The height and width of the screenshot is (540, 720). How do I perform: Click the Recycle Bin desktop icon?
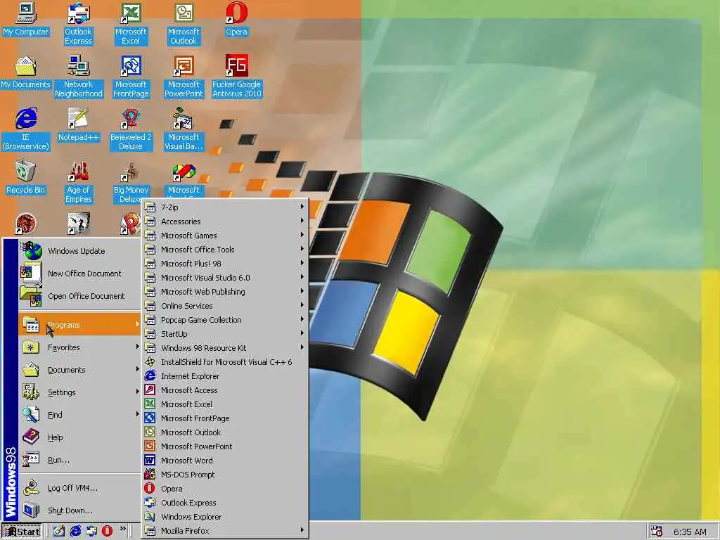[x=26, y=178]
